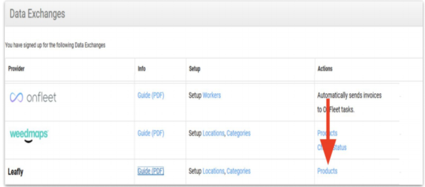Click the Info column header

pos(142,69)
